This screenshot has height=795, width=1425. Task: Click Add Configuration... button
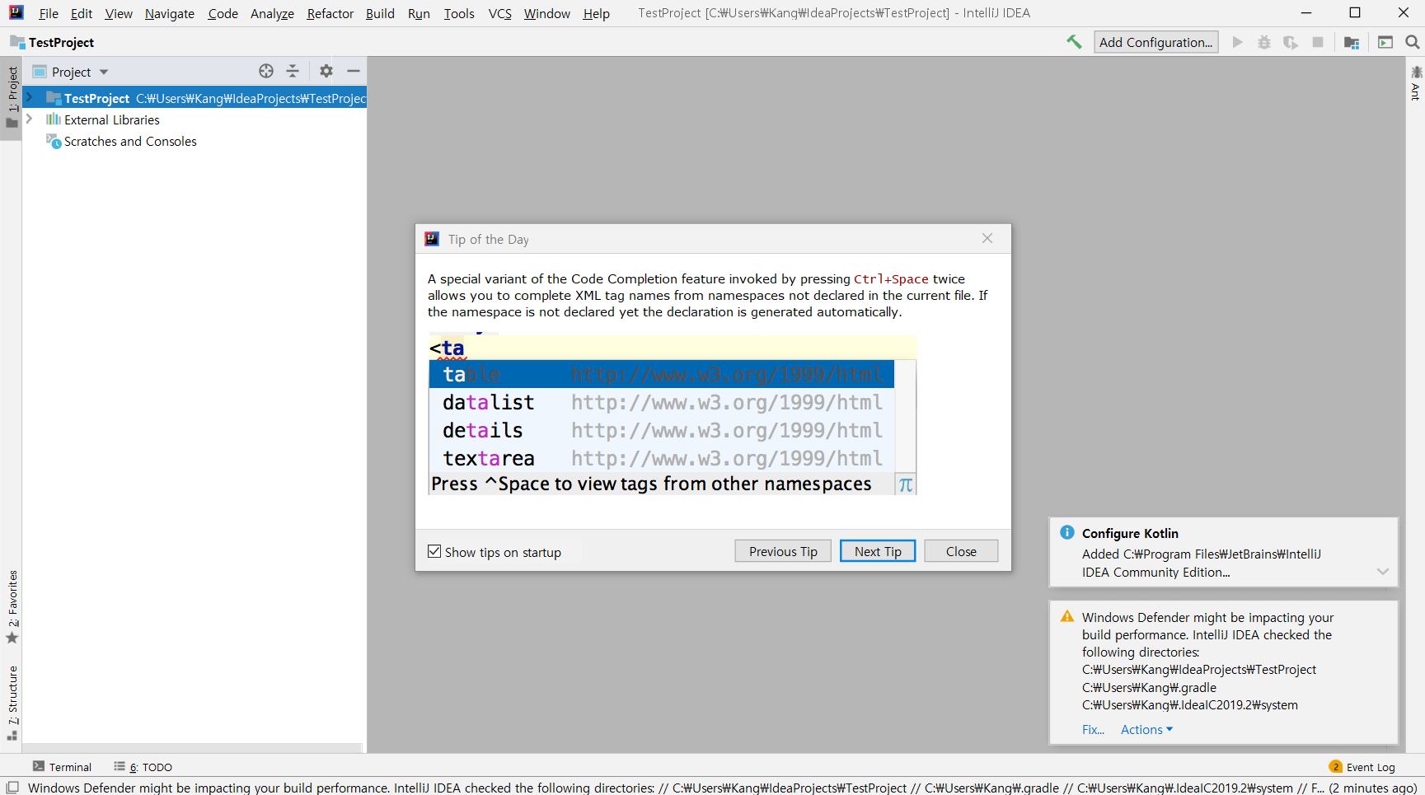1156,42
